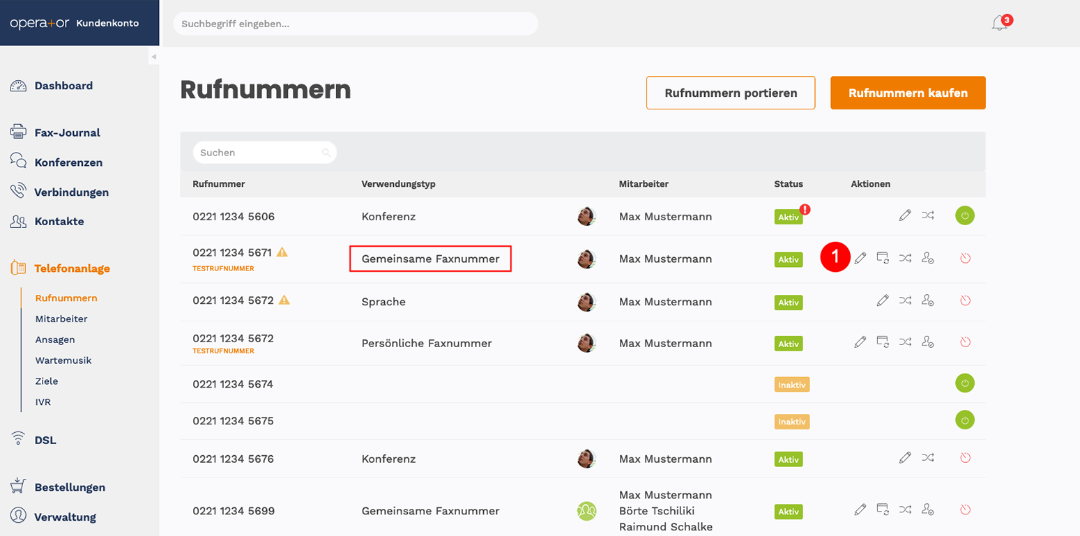Click the red timer icon for 0221 1234 5671
The height and width of the screenshot is (536, 1080).
[965, 259]
